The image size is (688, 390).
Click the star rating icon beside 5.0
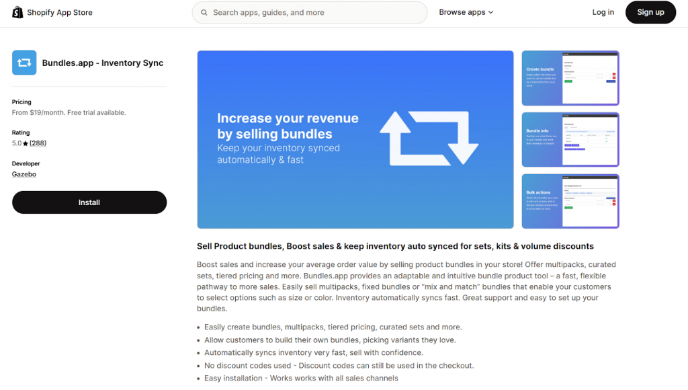tap(25, 143)
